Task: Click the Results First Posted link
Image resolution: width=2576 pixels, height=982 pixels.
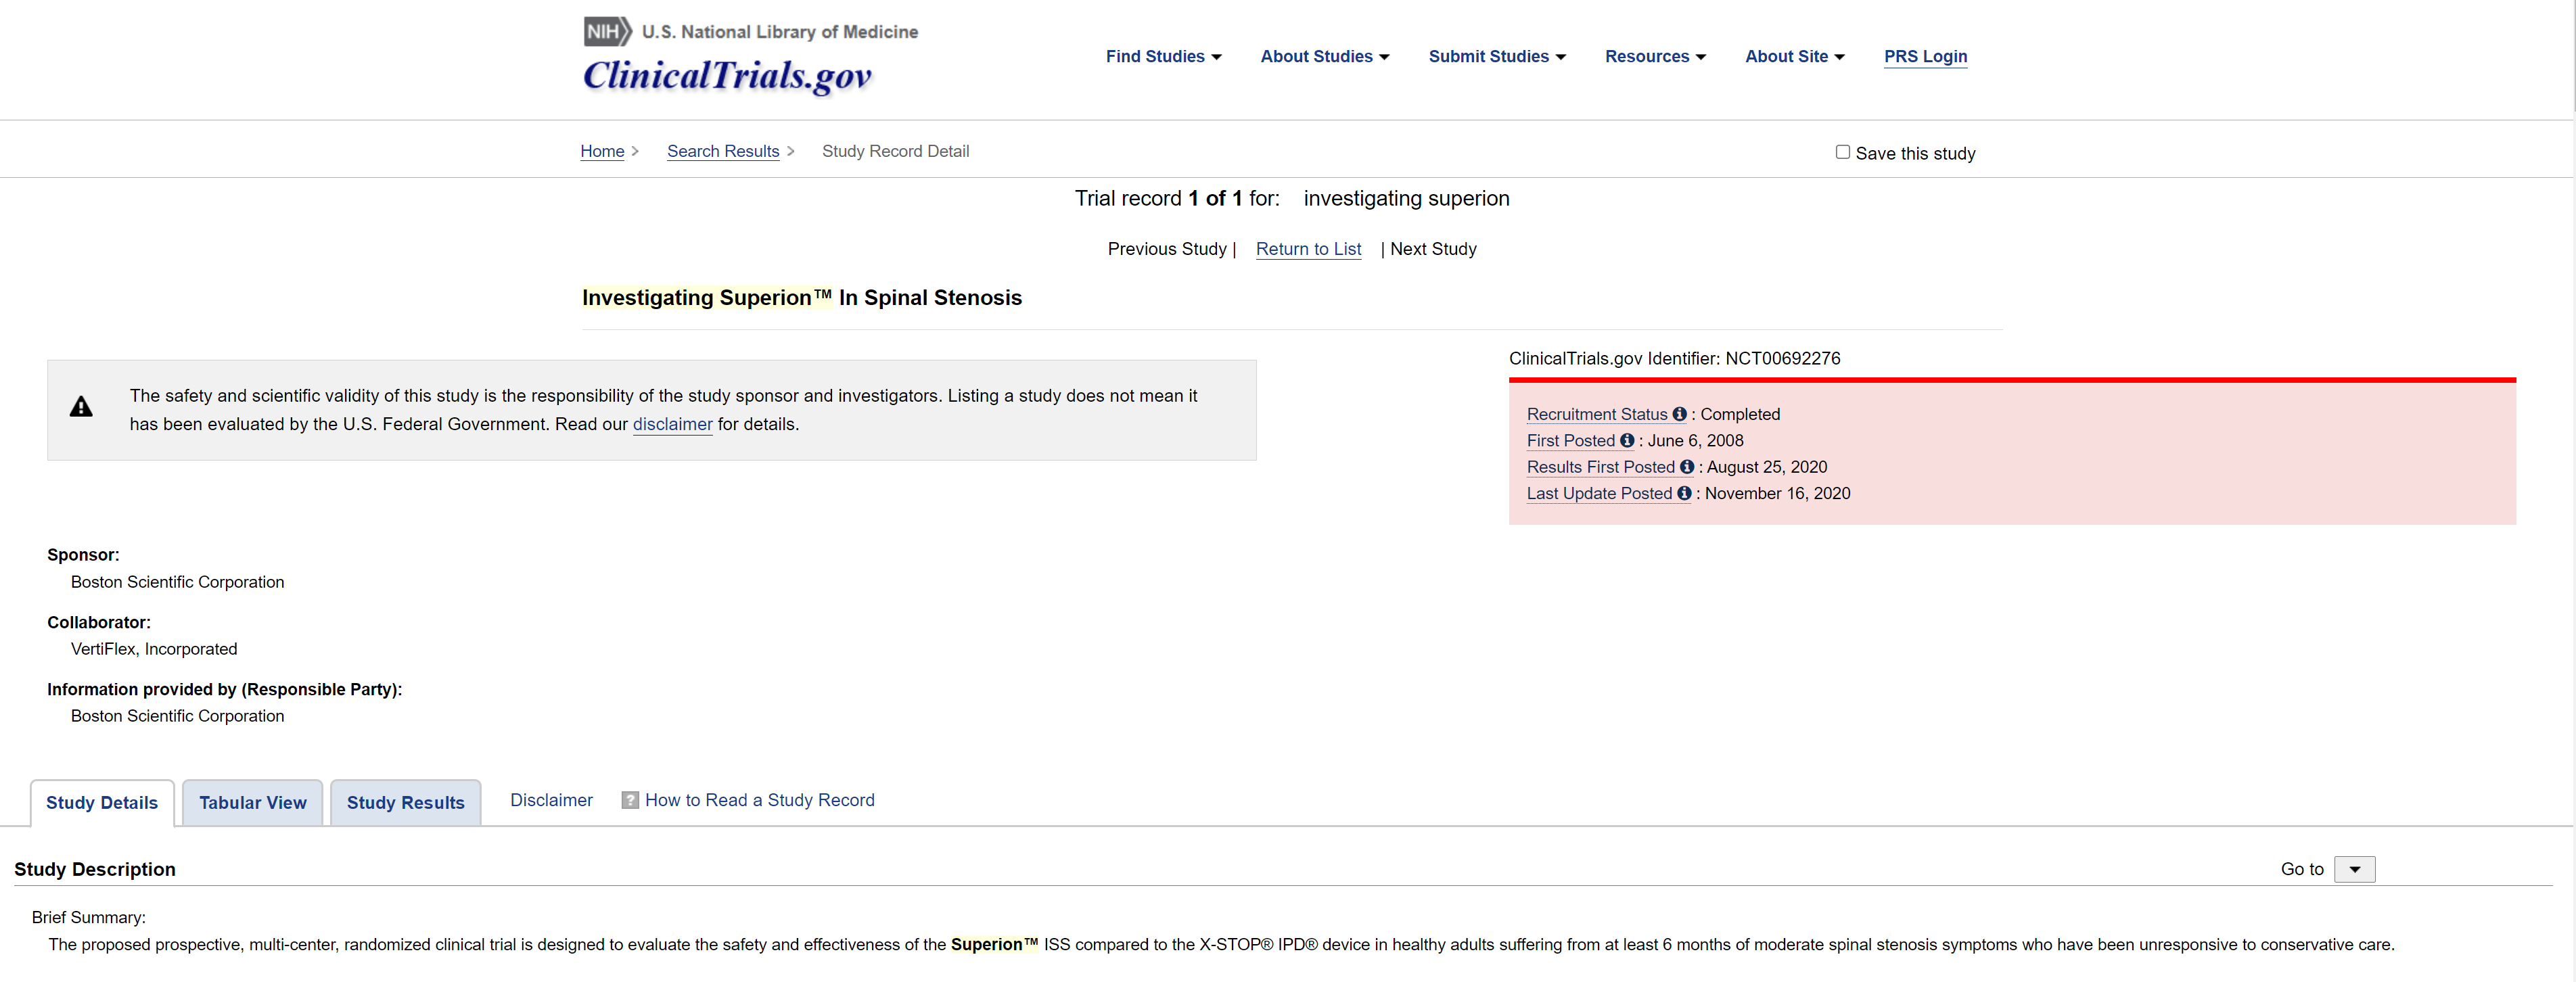Action: [1600, 467]
